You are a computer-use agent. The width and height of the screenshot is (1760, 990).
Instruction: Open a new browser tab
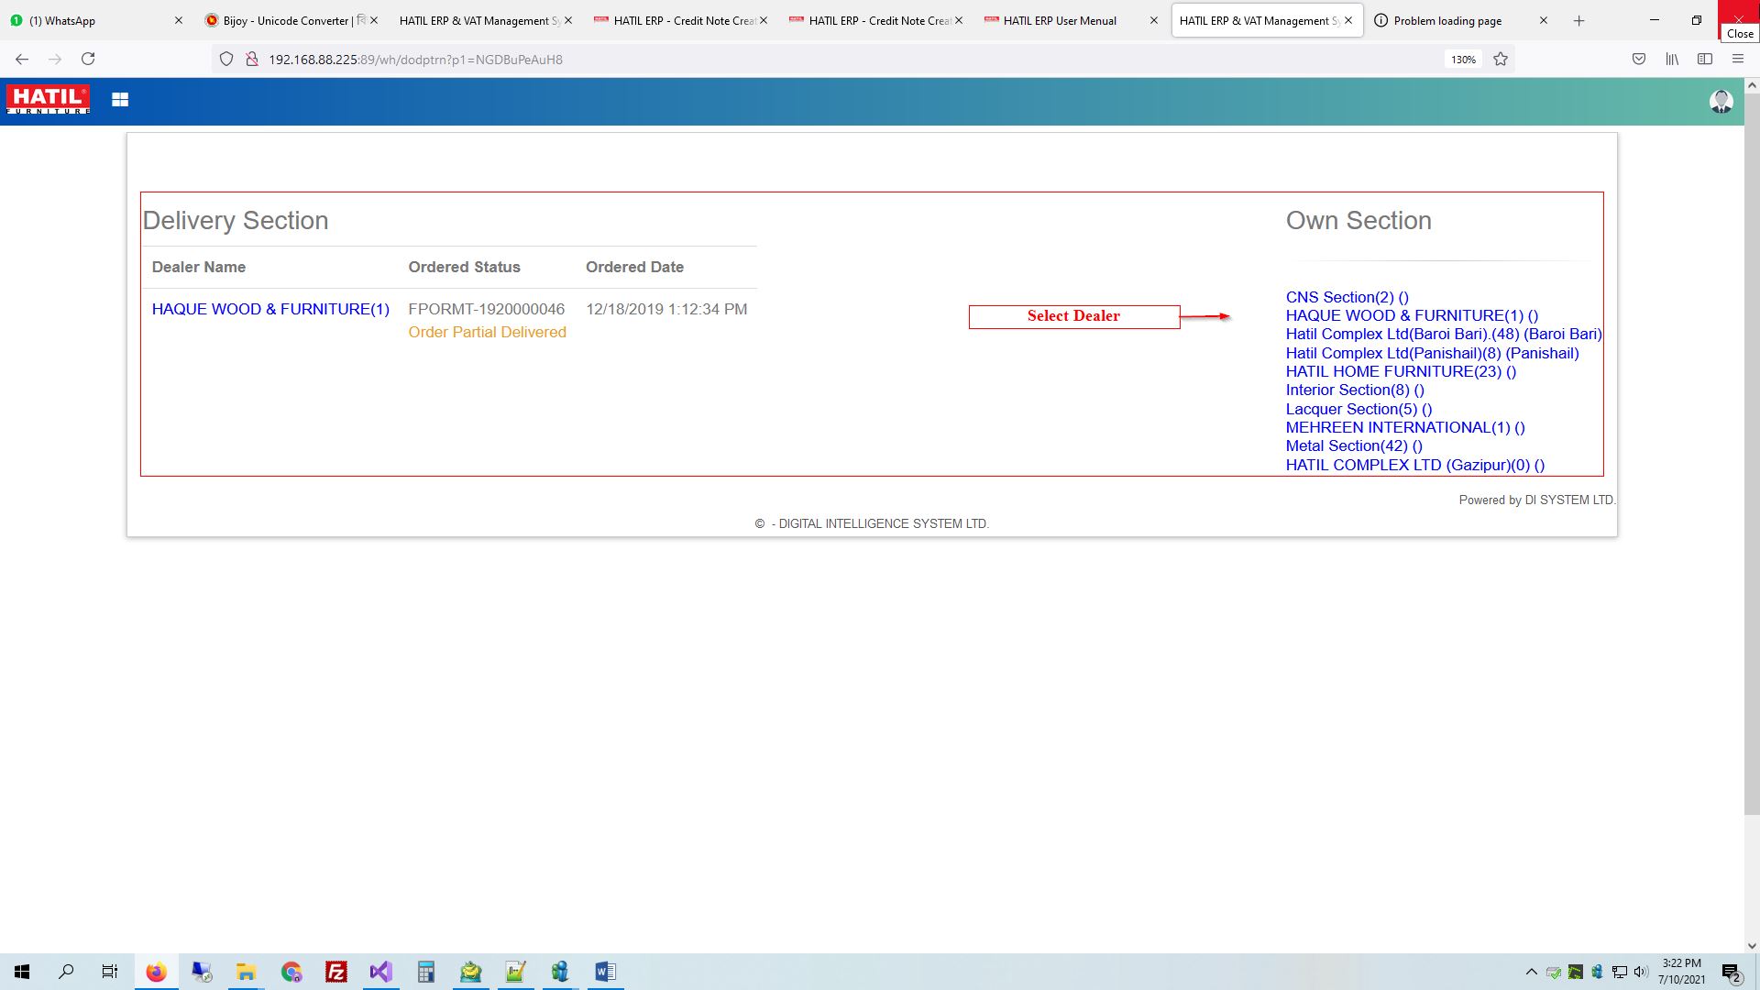[1578, 20]
